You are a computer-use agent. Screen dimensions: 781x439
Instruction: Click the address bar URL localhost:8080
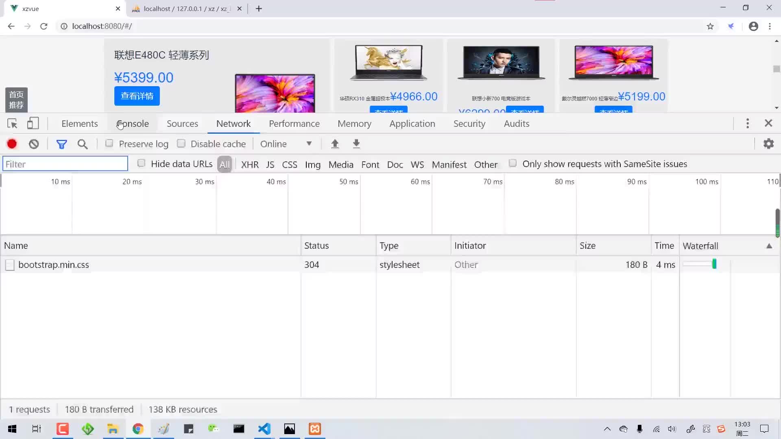click(102, 26)
